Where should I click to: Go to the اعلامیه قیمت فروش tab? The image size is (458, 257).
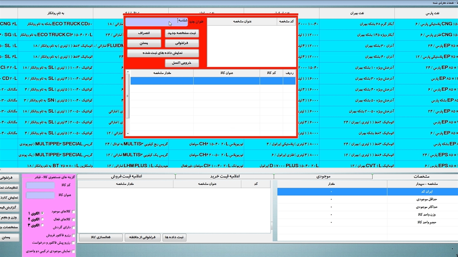point(126,176)
